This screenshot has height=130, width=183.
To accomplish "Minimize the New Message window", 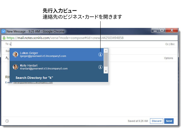I will 155,30.
